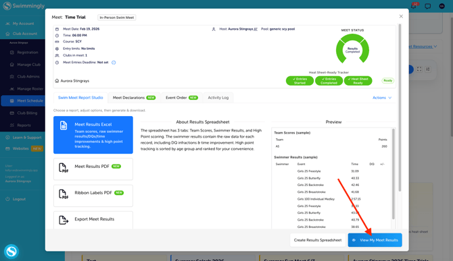The width and height of the screenshot is (453, 261).
Task: Select Meet Schedule sidebar item
Action: coord(23,101)
